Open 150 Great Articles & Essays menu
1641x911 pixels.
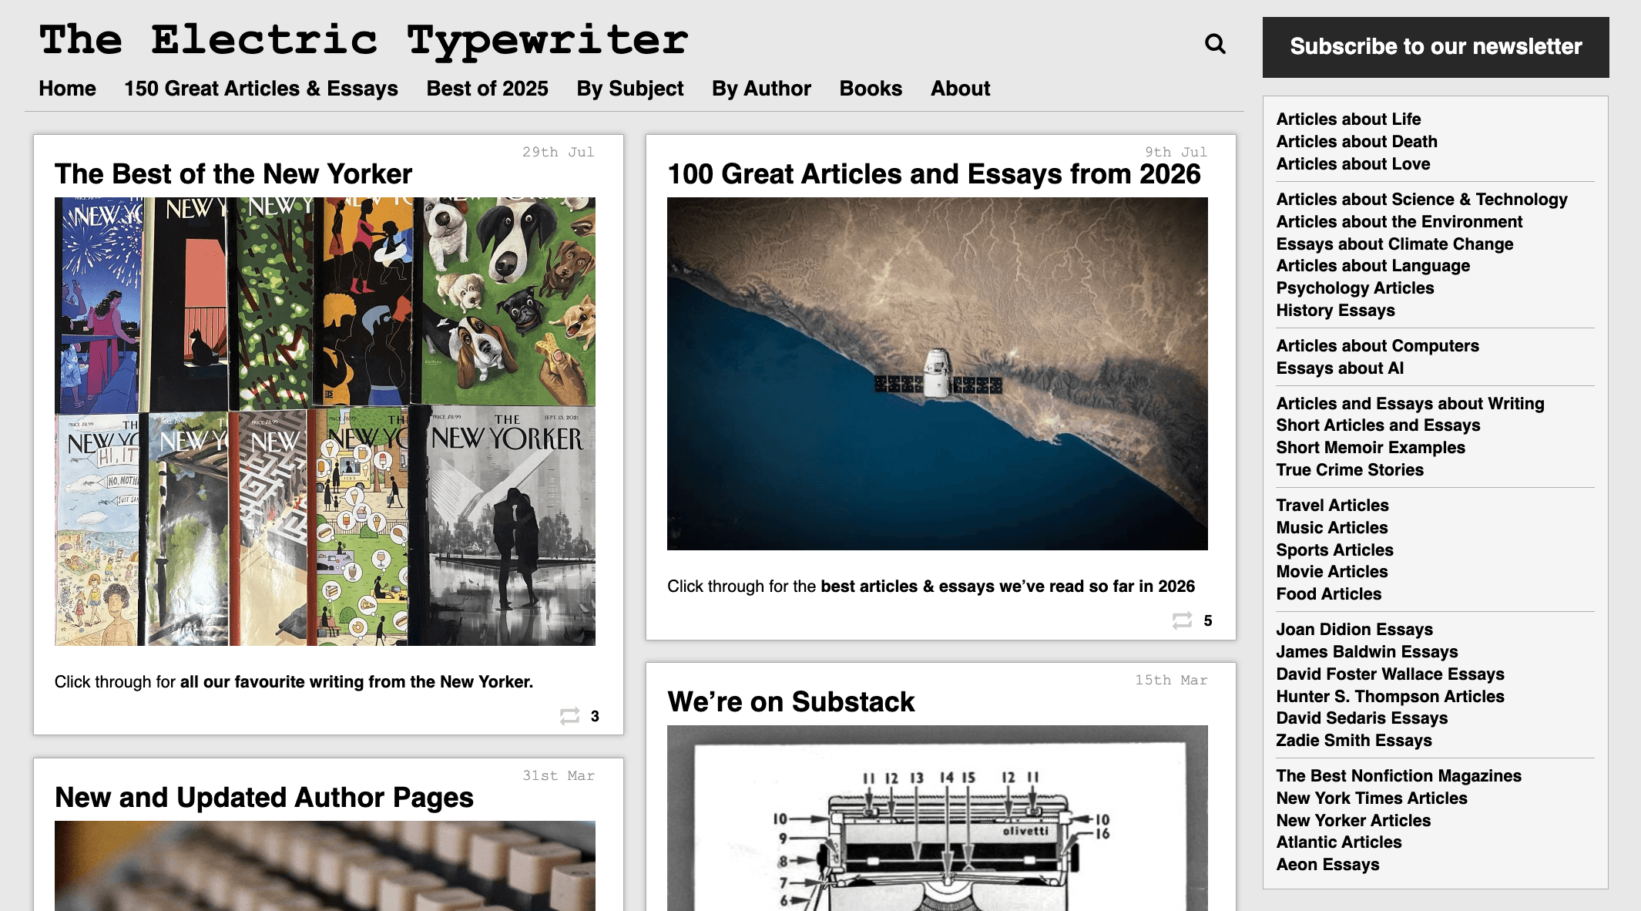pos(261,89)
